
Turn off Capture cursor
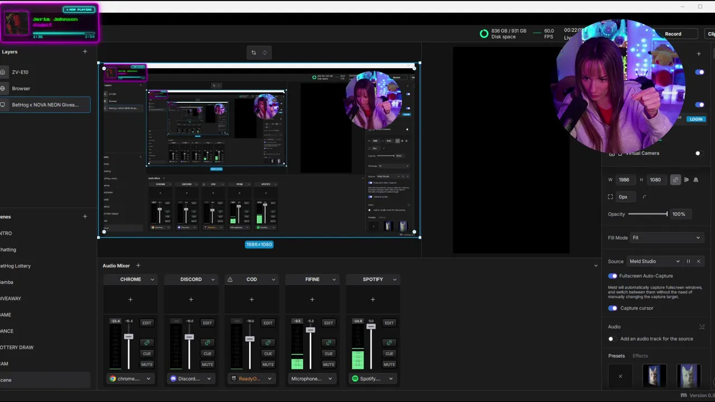pyautogui.click(x=613, y=308)
